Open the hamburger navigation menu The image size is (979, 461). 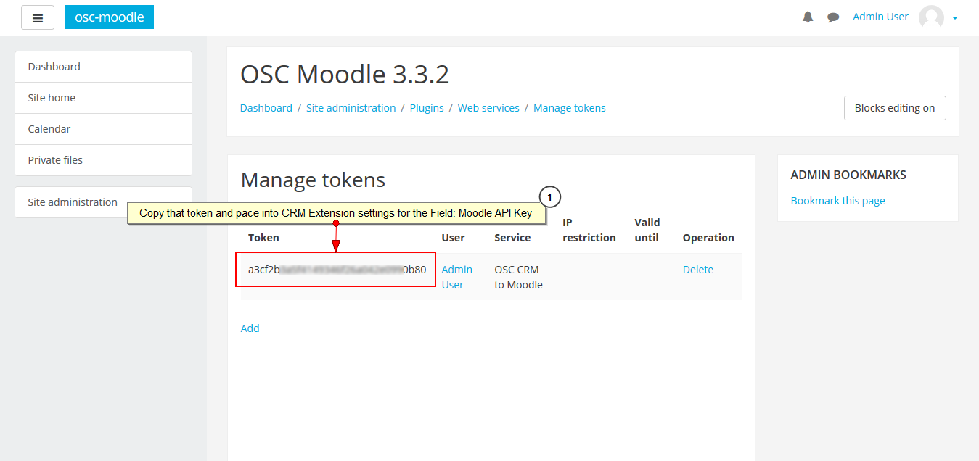pyautogui.click(x=38, y=17)
